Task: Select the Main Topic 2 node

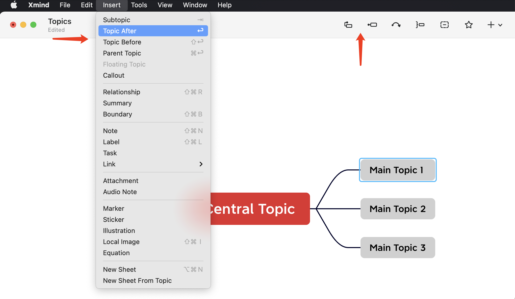Action: pyautogui.click(x=398, y=209)
